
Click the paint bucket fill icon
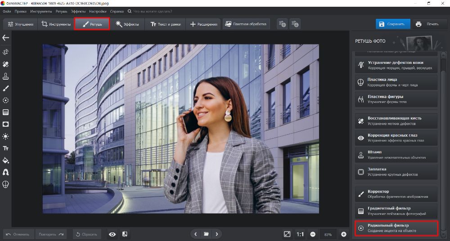click(6, 160)
